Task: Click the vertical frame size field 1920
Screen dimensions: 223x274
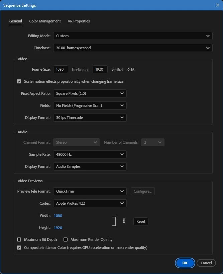Action: coord(100,69)
